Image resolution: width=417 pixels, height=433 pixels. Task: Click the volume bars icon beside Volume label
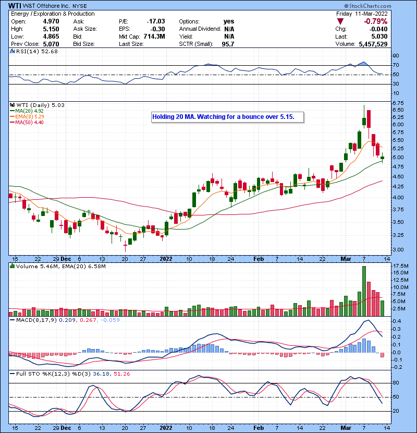(12, 266)
